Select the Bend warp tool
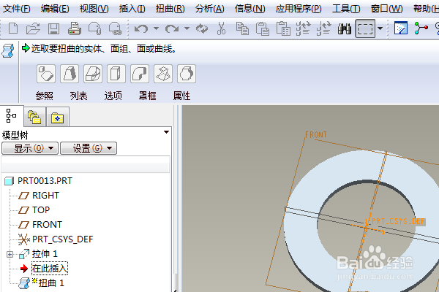The image size is (439, 292). point(140,74)
